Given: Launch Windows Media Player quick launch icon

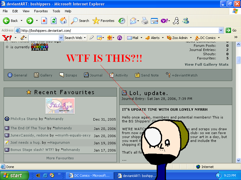Looking at the screenshot, I should pos(52,175).
